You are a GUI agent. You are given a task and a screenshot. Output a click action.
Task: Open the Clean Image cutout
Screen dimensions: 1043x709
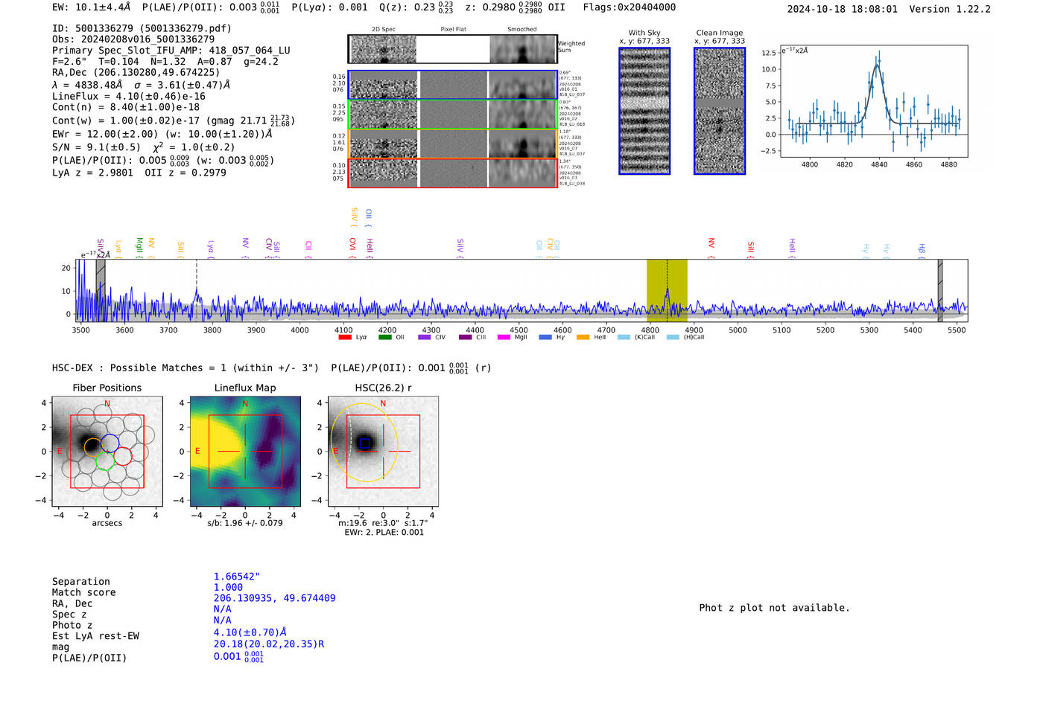(720, 111)
